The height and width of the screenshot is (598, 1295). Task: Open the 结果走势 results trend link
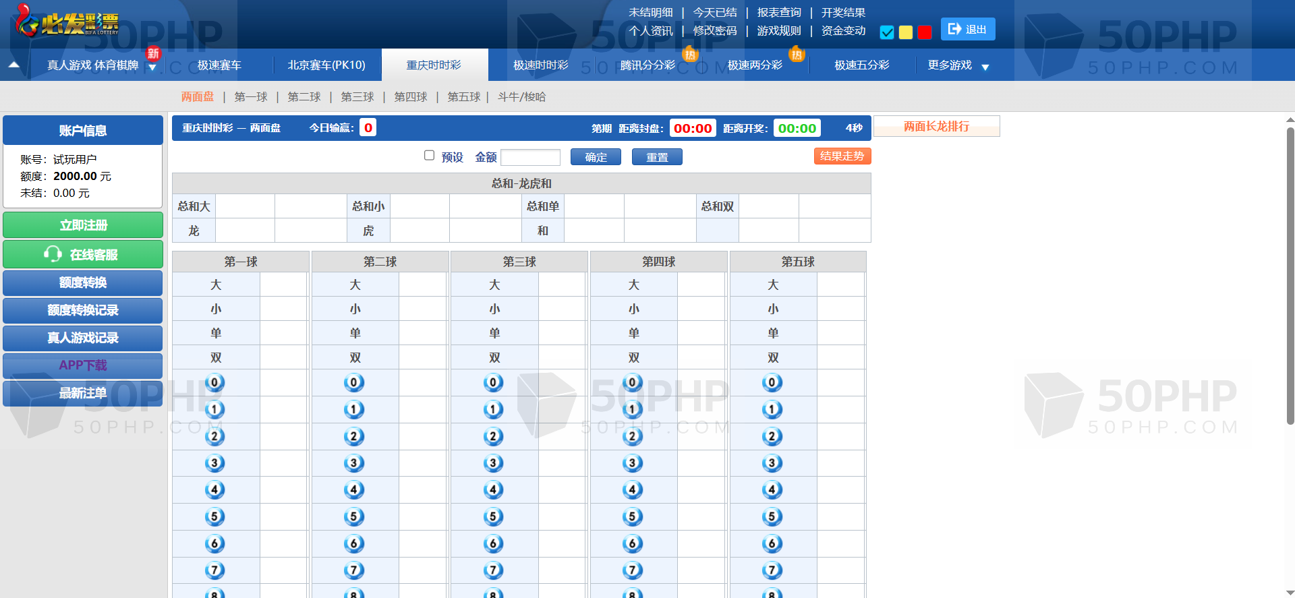coord(842,156)
